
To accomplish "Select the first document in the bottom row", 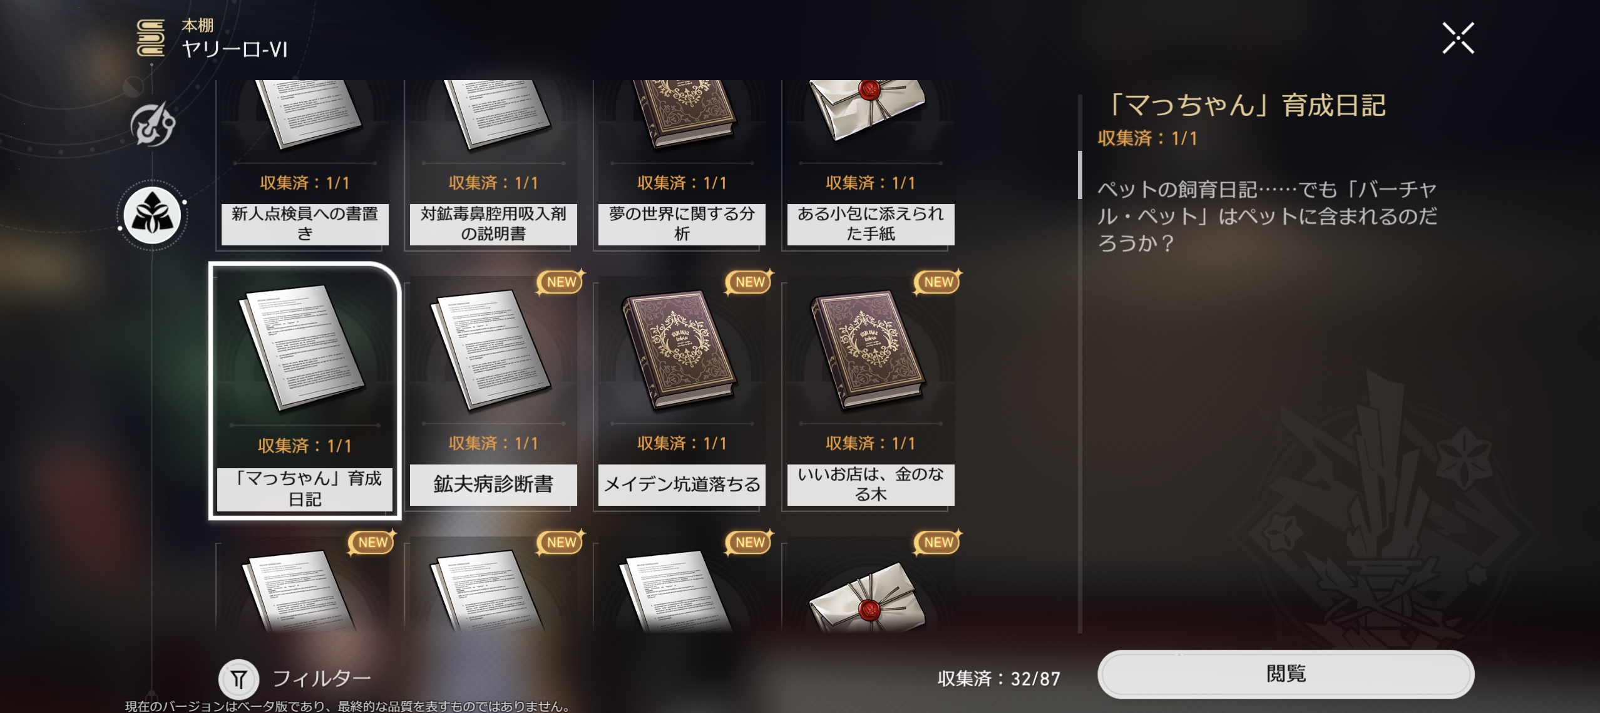I will click(x=305, y=585).
